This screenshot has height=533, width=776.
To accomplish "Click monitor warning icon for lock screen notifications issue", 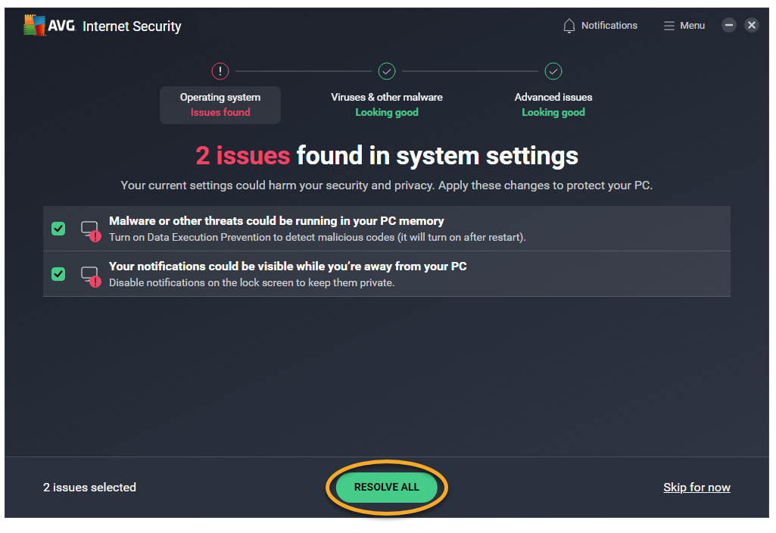I will point(90,275).
